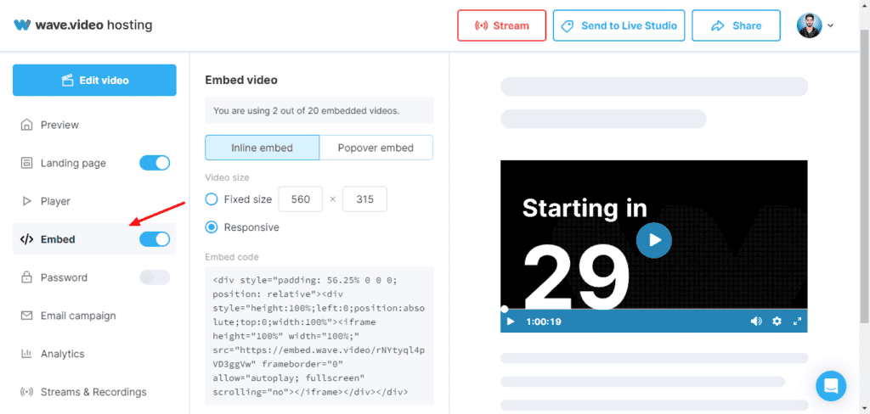Toggle the Password switch
Screen dimensions: 870x414
155,277
